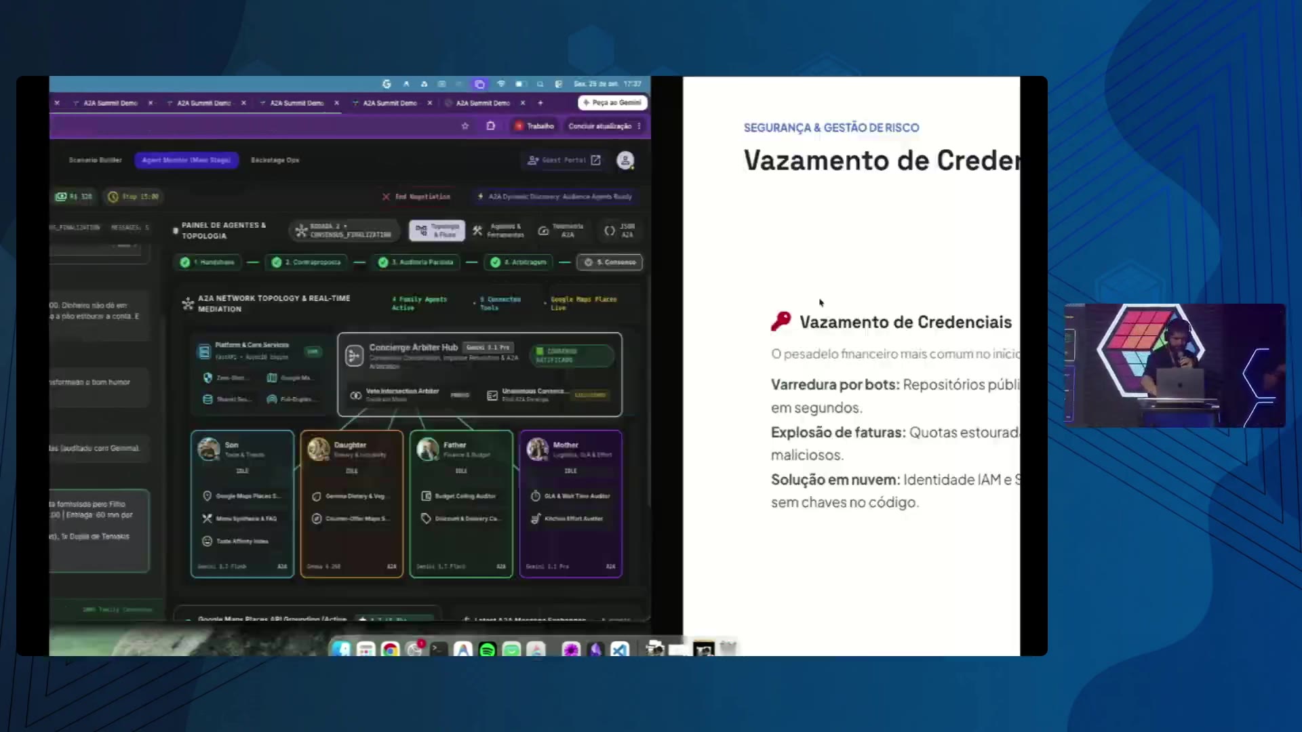Open a new browser tab
The height and width of the screenshot is (732, 1302).
pyautogui.click(x=540, y=103)
